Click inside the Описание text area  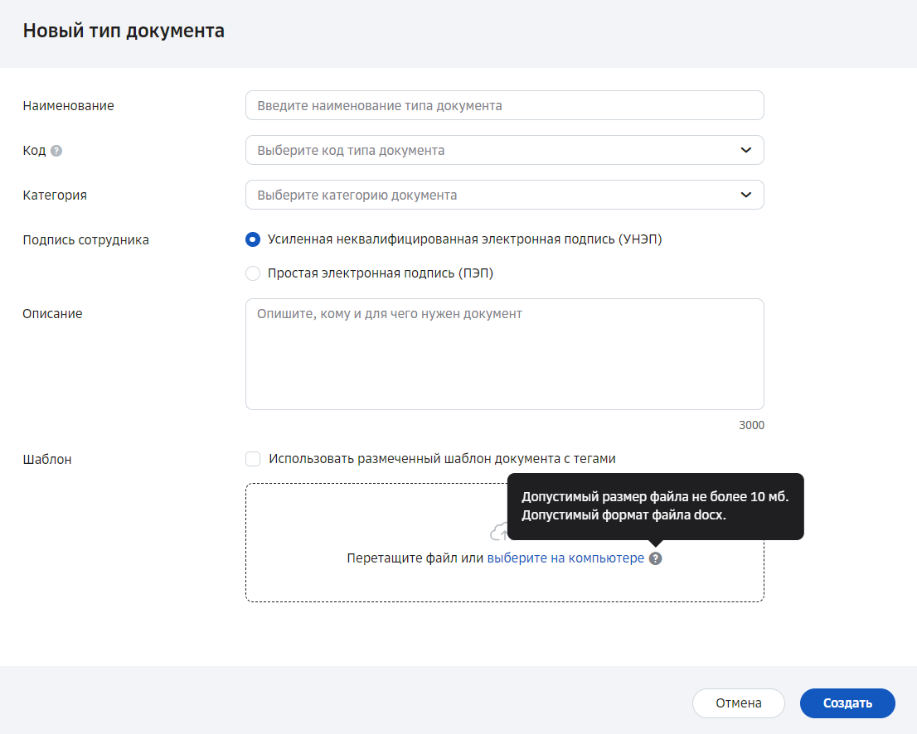click(x=505, y=354)
